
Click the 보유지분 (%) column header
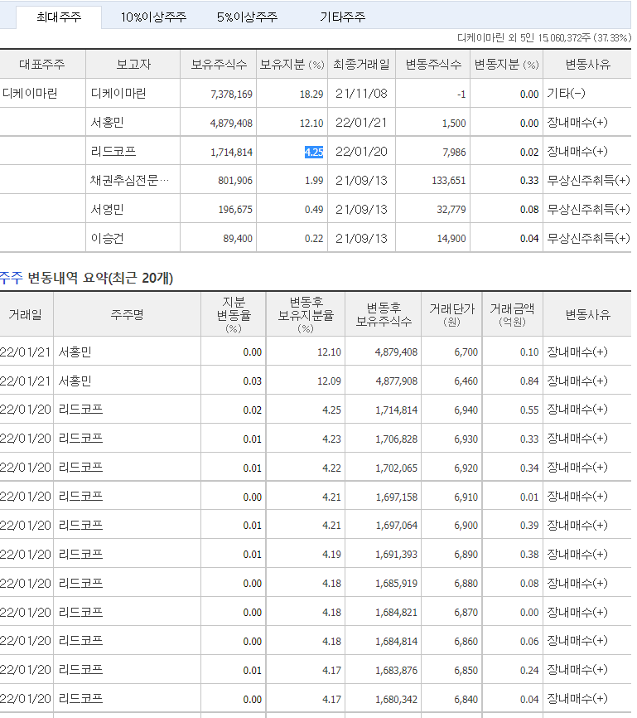(x=292, y=64)
